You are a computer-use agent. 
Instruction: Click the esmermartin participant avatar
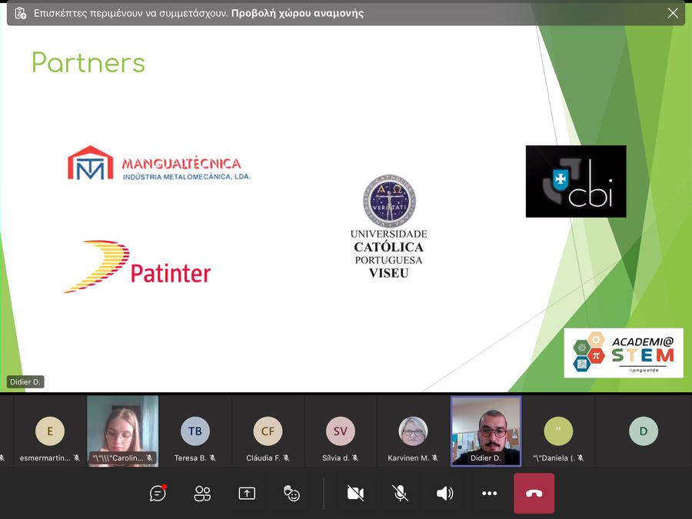[50, 431]
